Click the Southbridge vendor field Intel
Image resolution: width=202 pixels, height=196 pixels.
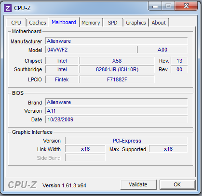62,69
